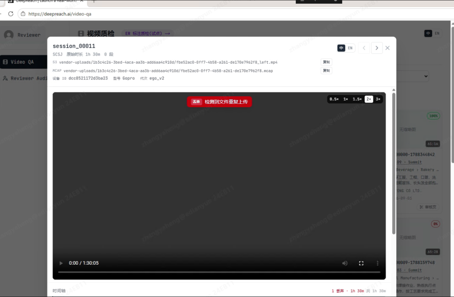Close the session_00011 dialog
This screenshot has width=454, height=297.
coord(387,48)
